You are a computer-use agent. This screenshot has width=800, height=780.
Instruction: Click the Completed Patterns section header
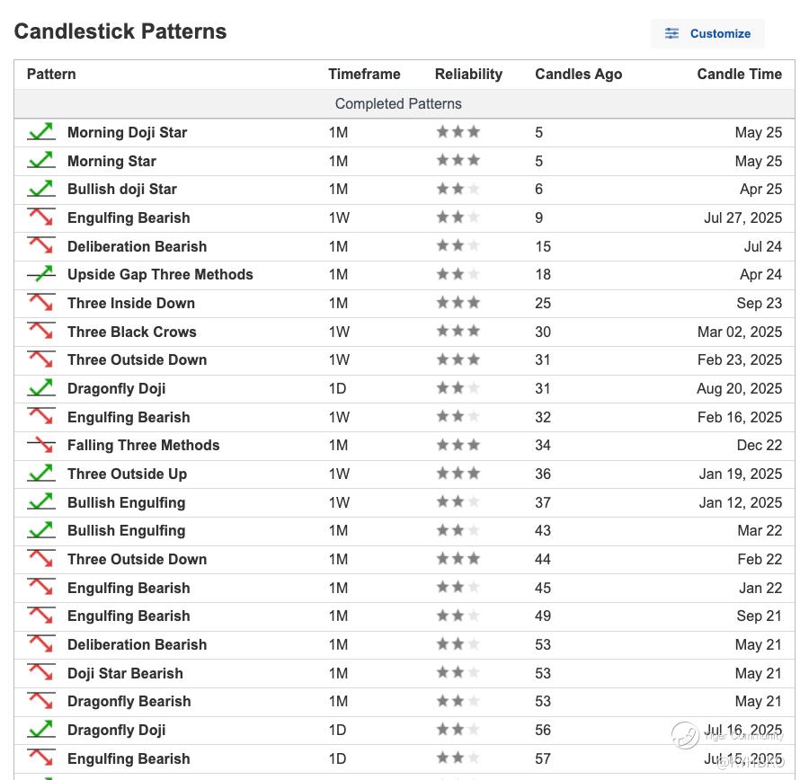tap(398, 104)
